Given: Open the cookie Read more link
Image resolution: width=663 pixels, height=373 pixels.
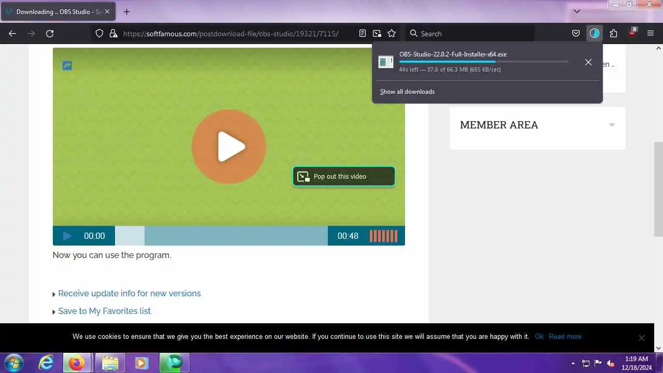Looking at the screenshot, I should [x=565, y=336].
